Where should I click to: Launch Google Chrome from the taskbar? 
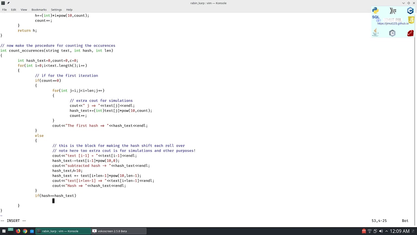coord(25,231)
